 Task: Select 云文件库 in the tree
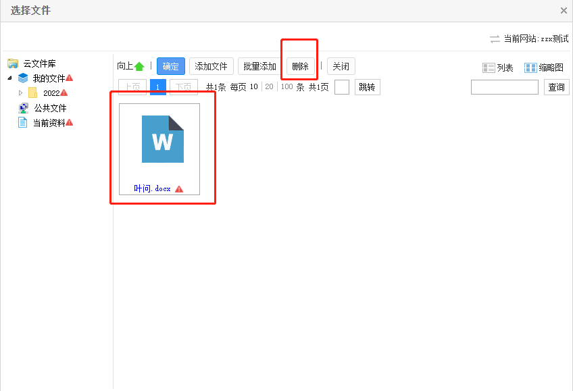click(39, 63)
